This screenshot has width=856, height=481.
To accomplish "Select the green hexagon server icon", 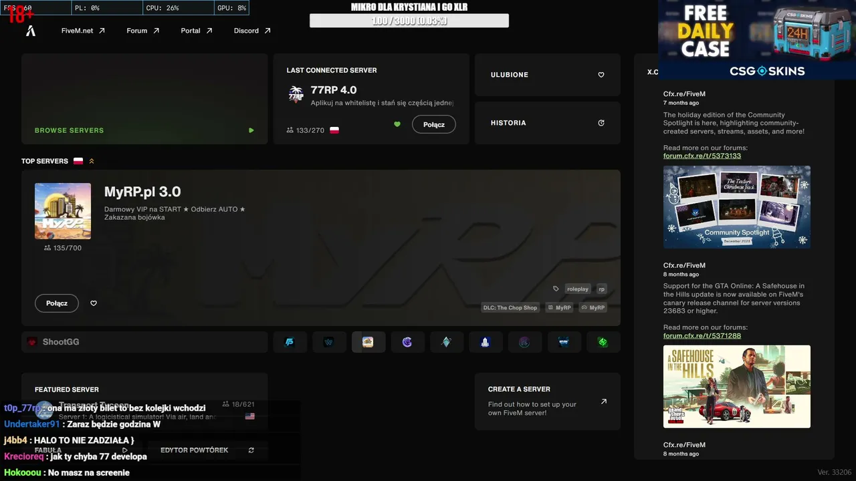I will click(x=603, y=342).
